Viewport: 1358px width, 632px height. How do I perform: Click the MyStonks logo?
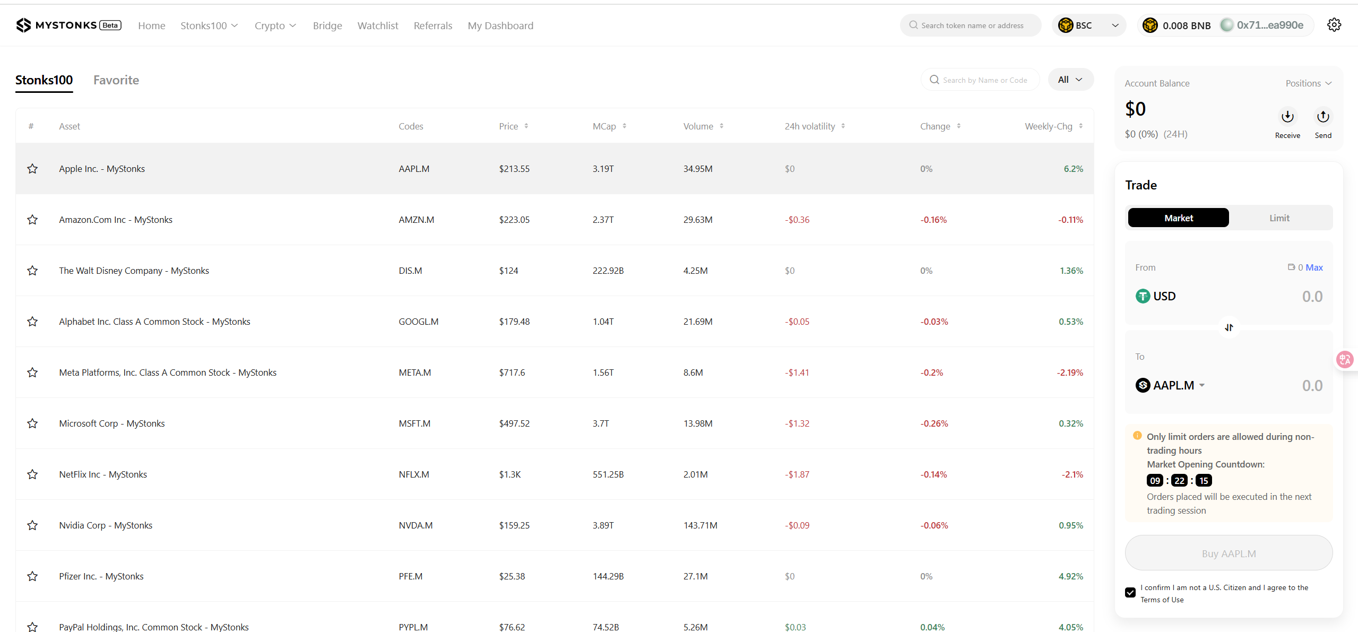pos(68,25)
